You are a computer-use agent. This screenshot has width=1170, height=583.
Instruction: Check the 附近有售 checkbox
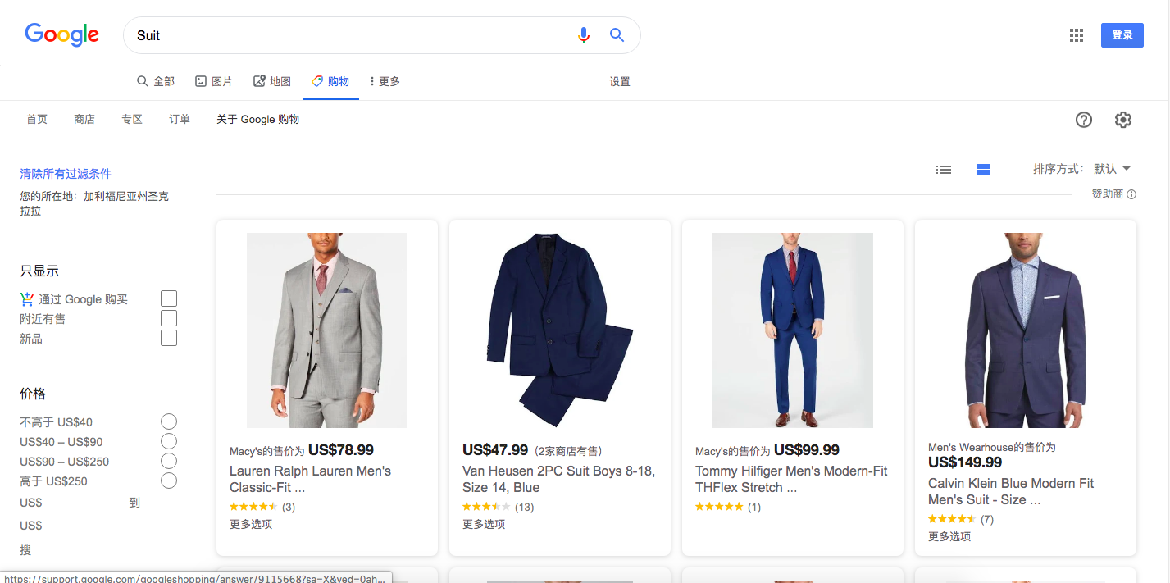click(x=169, y=318)
